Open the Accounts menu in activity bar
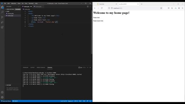185x104 pixels. pos(2,92)
